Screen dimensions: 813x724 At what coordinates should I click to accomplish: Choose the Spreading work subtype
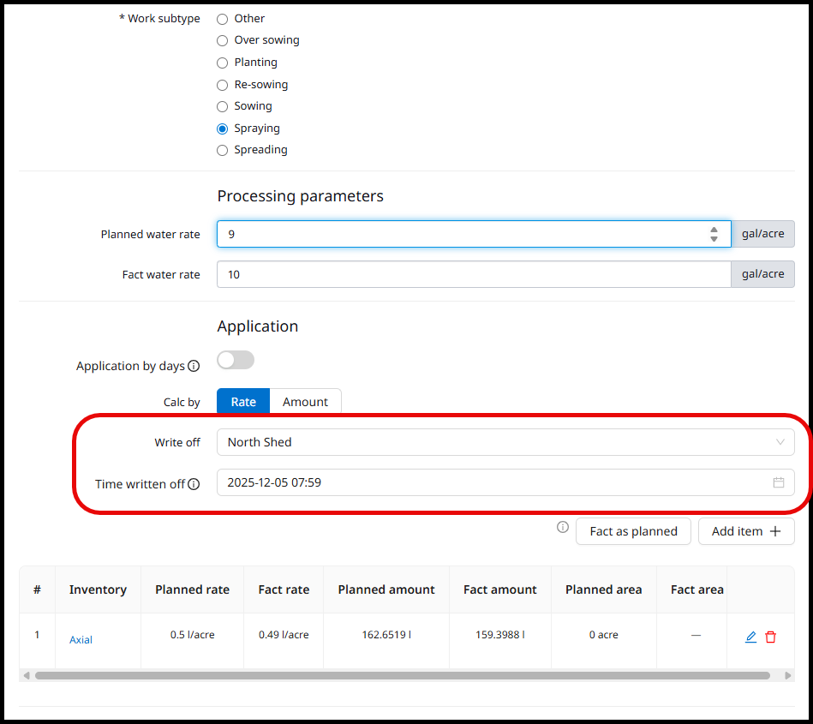click(x=223, y=150)
